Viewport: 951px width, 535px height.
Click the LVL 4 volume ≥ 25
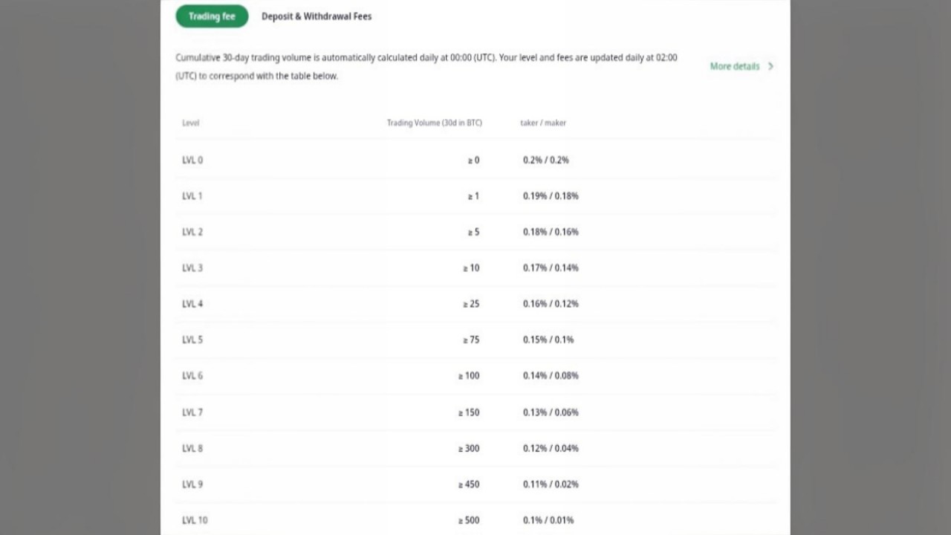472,304
